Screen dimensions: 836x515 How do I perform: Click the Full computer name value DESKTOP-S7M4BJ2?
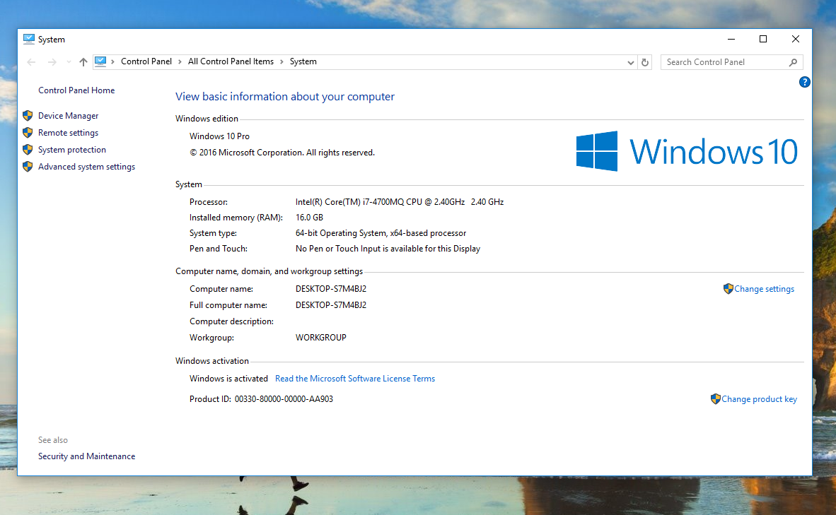(331, 305)
